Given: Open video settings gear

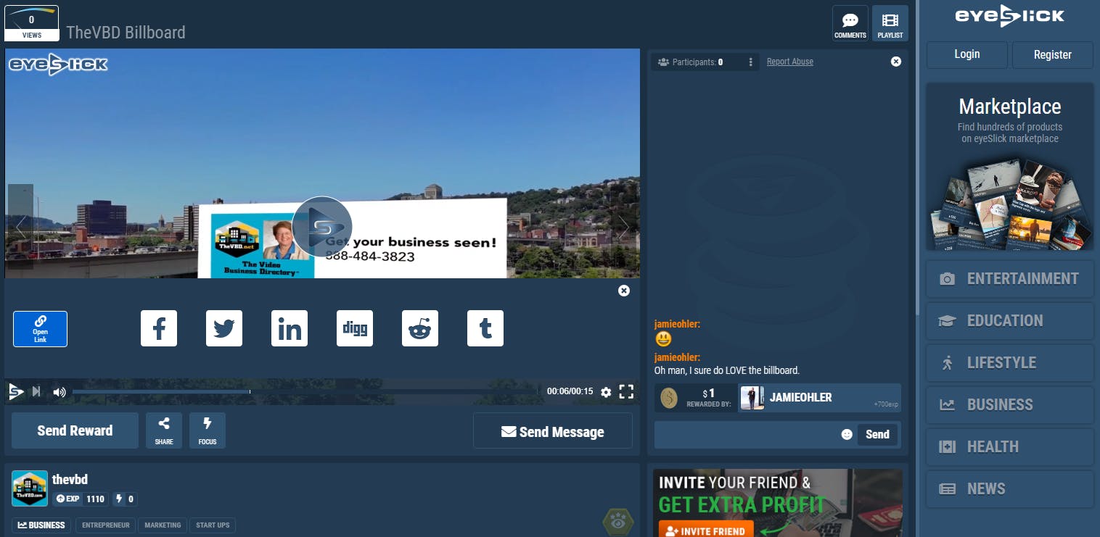Looking at the screenshot, I should point(606,392).
